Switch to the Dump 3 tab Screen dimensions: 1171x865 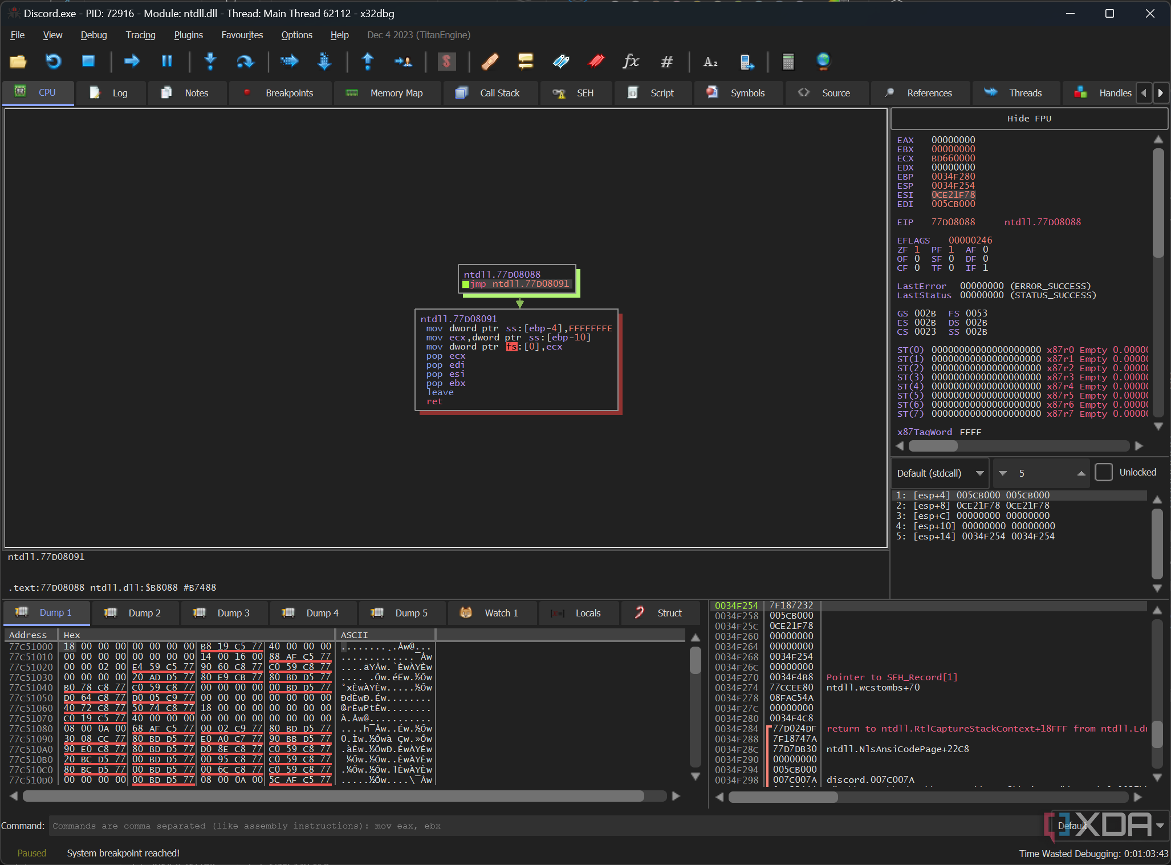click(223, 613)
